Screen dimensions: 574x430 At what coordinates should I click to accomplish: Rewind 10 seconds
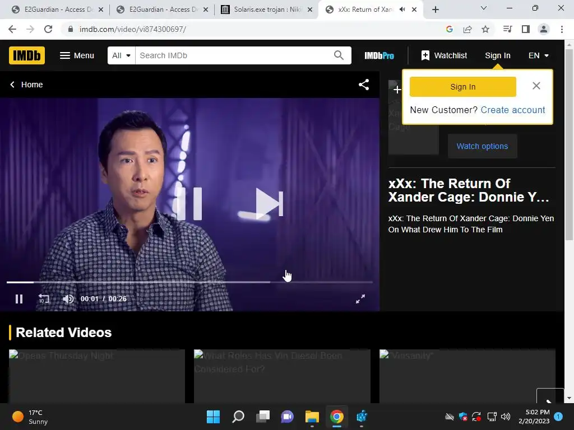(44, 299)
